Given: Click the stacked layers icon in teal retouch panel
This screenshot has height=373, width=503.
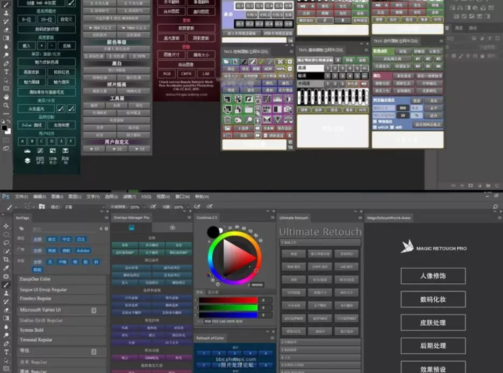Looking at the screenshot, I should [27, 160].
